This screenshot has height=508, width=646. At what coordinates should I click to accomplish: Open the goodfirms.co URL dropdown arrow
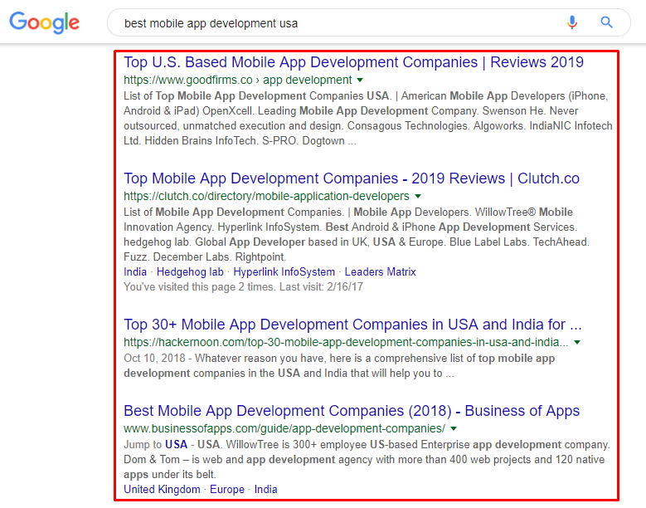360,80
